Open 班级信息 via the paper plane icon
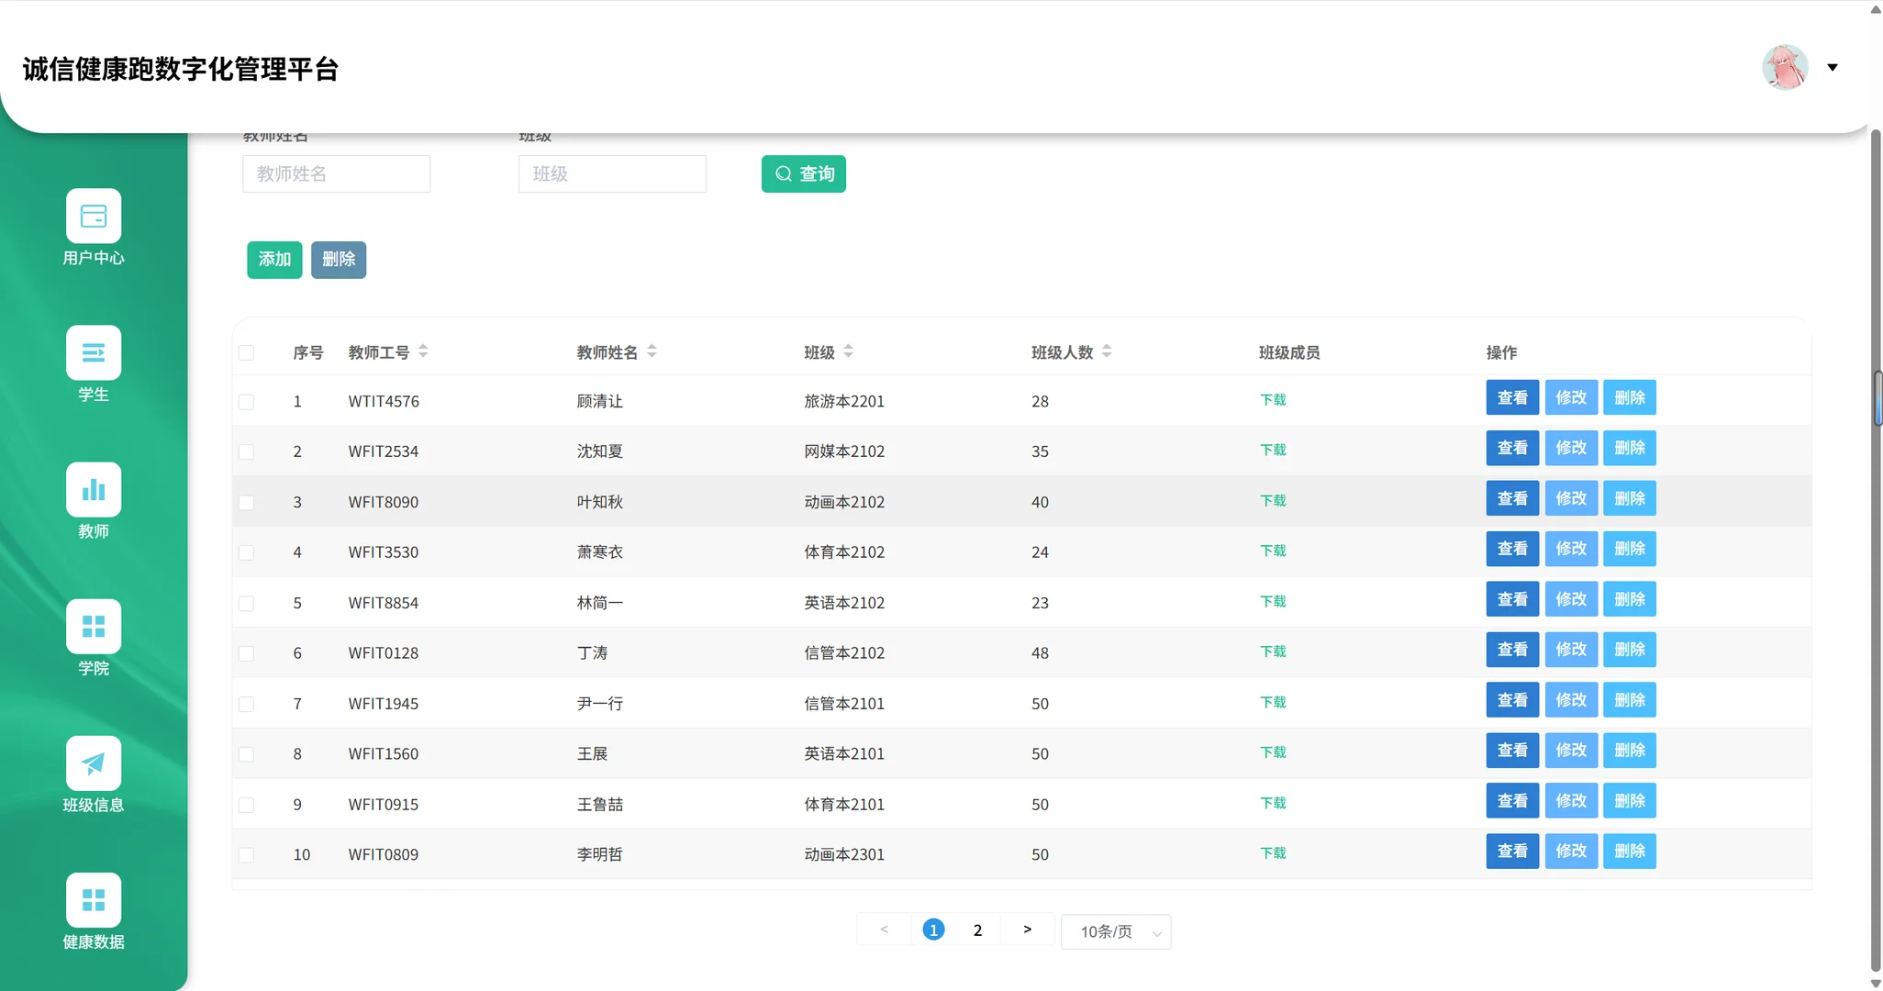1883x991 pixels. (93, 763)
